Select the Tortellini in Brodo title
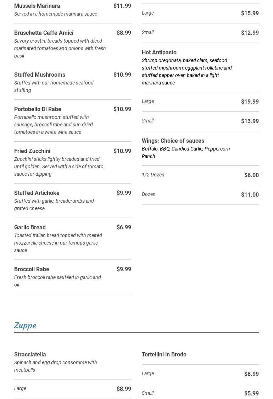 (x=164, y=355)
